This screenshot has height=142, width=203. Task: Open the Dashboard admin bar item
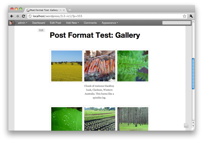[x=39, y=23]
